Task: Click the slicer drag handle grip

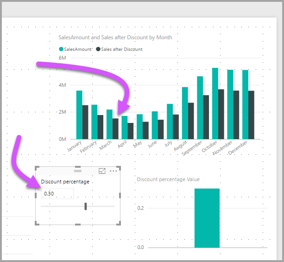Action: pos(78,171)
